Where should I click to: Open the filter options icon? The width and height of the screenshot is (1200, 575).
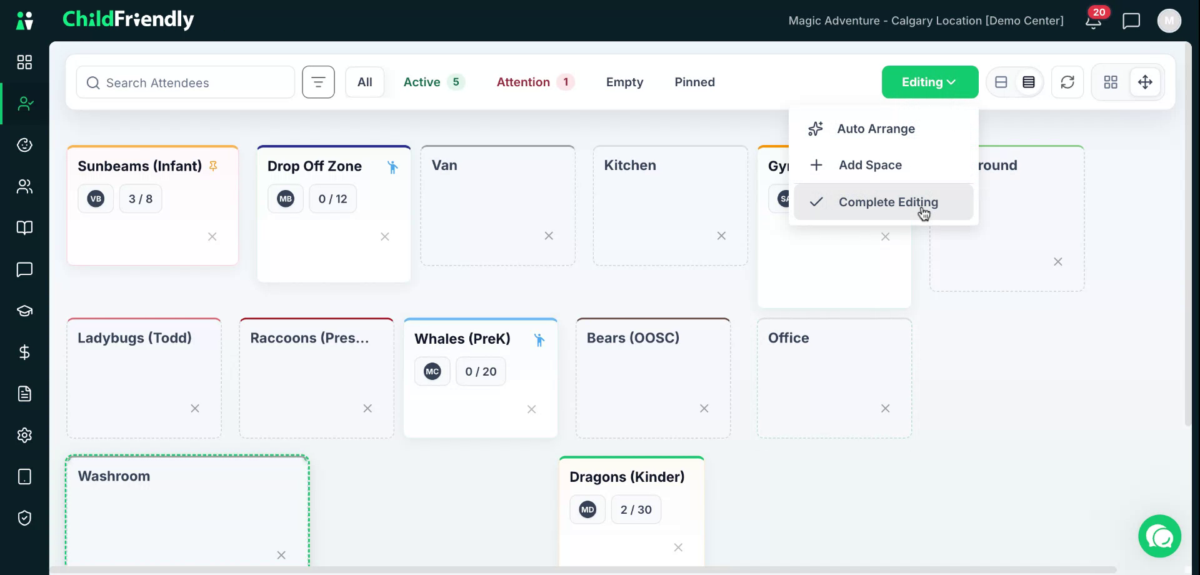point(318,82)
